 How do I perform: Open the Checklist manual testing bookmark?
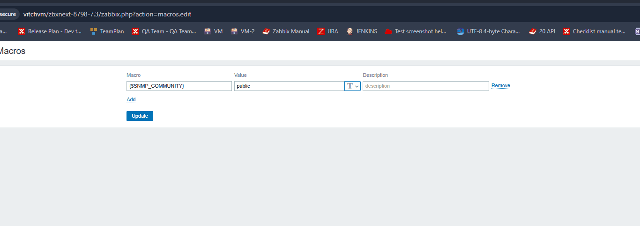(x=594, y=31)
